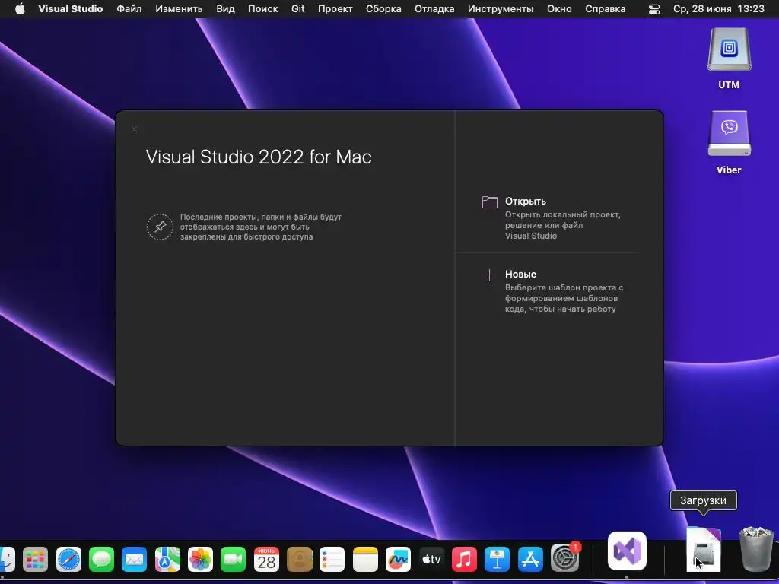Screen dimensions: 779x584
Task: Open the Окно menu
Action: [559, 8]
